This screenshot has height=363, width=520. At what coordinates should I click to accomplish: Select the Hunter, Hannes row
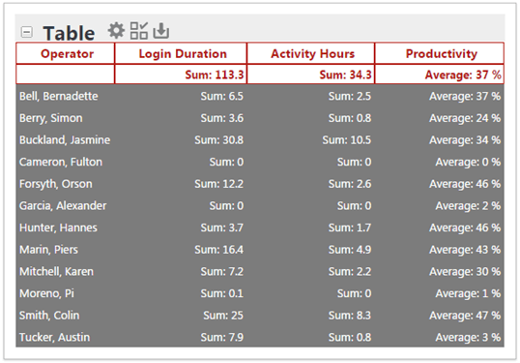click(x=260, y=227)
